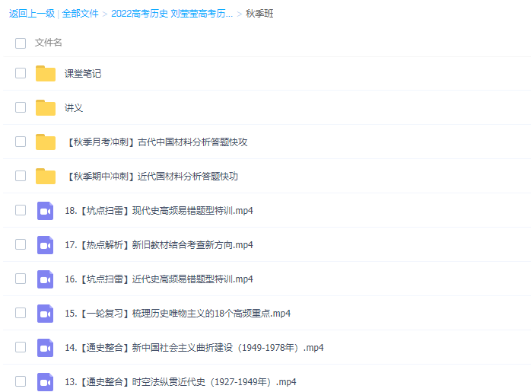Select checkbox for 16.近代史高频易错题型特训.mp4
This screenshot has height=392, width=531.
pyautogui.click(x=21, y=279)
